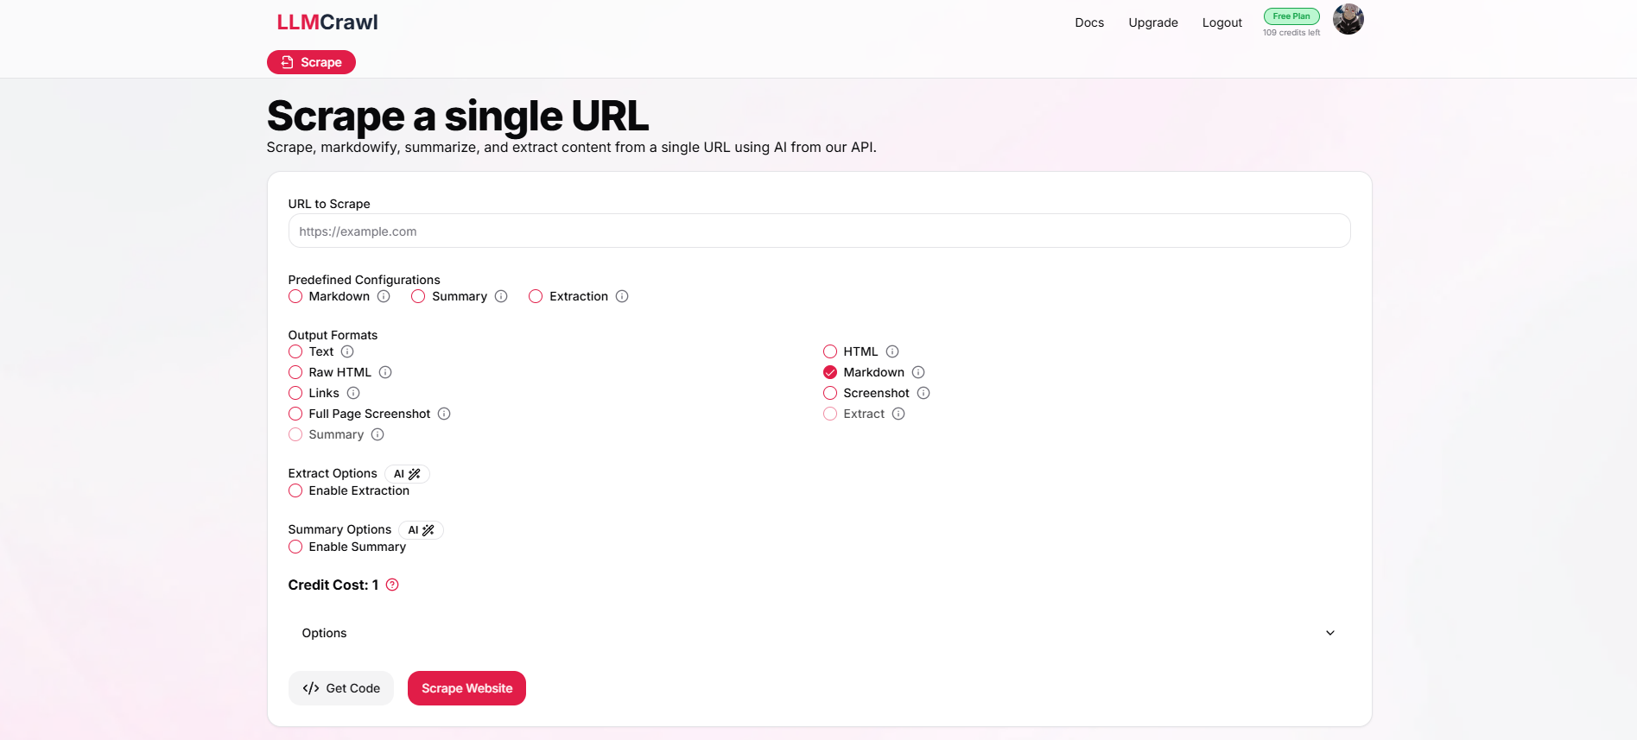Toggle Enable Extraction option
This screenshot has width=1637, height=740.
tap(295, 490)
